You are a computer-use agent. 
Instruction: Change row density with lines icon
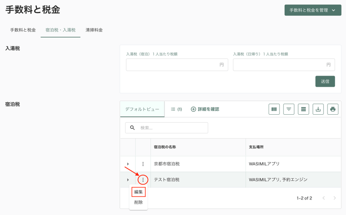(x=303, y=109)
